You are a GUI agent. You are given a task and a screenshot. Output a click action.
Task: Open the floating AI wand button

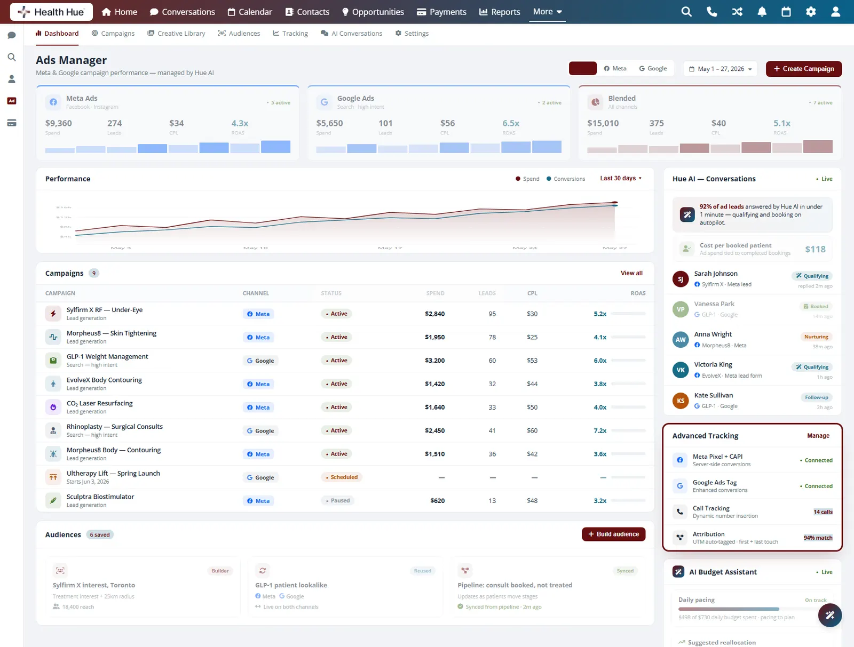click(x=830, y=615)
